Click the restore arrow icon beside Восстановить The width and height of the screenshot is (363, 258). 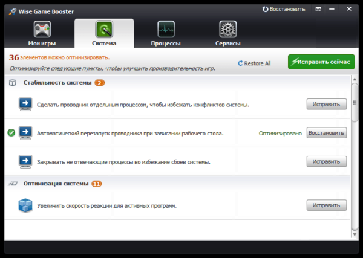pyautogui.click(x=265, y=9)
